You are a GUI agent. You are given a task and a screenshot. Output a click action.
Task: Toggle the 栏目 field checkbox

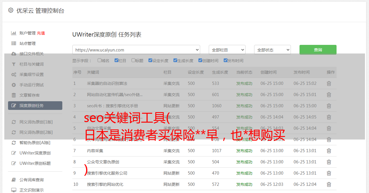116,60
